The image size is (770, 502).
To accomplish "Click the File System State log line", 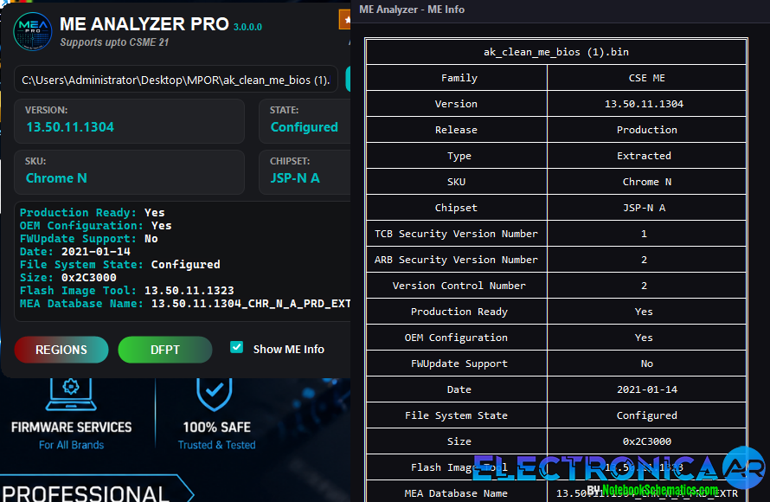I will pos(119,264).
